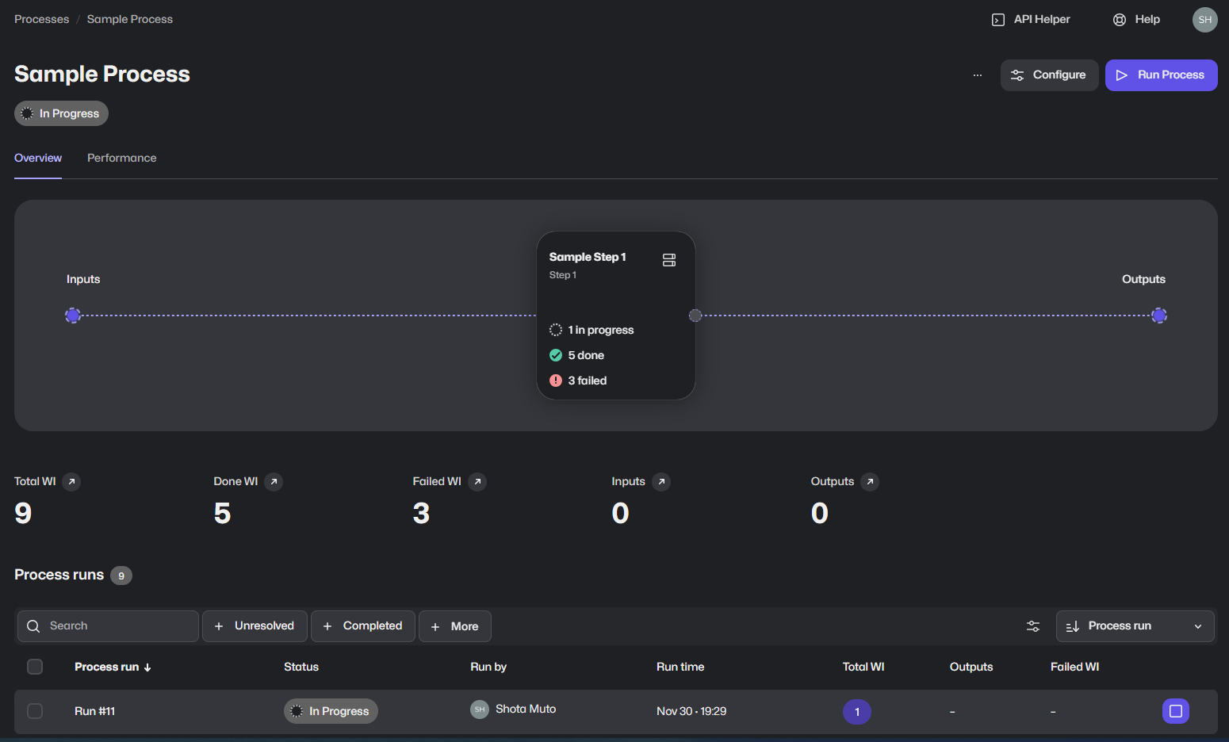Check the Run #11 row checkbox

click(x=35, y=711)
